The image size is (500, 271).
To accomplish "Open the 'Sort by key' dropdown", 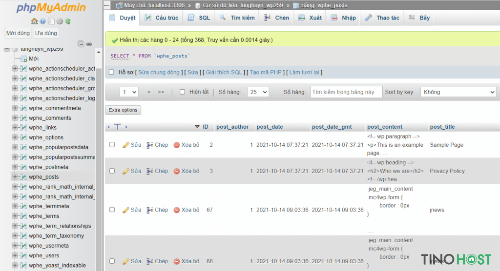I will (x=458, y=92).
